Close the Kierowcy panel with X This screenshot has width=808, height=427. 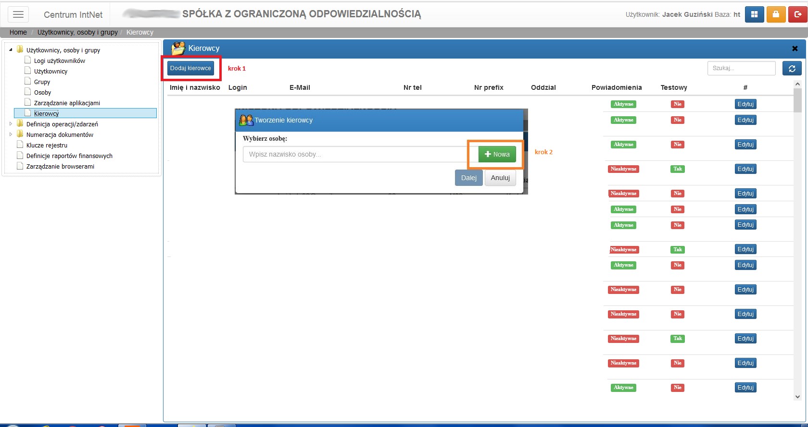coord(795,49)
